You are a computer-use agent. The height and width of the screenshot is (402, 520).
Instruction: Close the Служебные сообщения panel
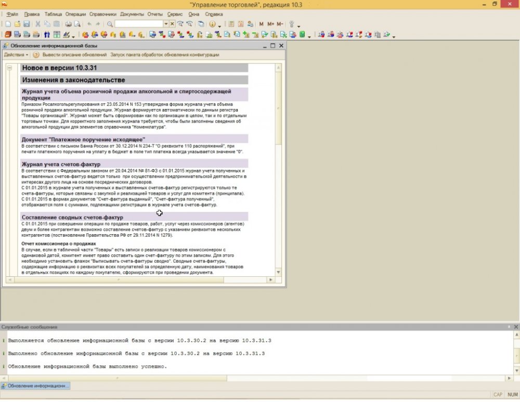(516, 327)
